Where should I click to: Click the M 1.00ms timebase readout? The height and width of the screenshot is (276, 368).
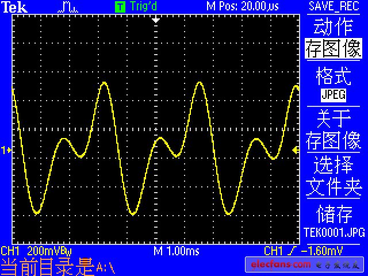pos(176,251)
